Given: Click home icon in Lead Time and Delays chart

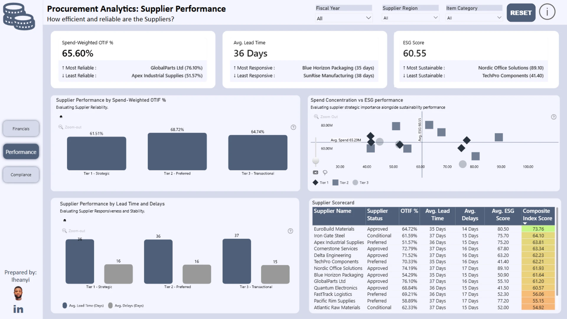Looking at the screenshot, I should click(x=65, y=220).
